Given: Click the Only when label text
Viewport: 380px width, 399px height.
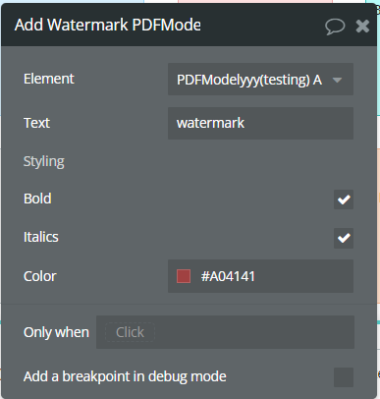Looking at the screenshot, I should [x=56, y=332].
